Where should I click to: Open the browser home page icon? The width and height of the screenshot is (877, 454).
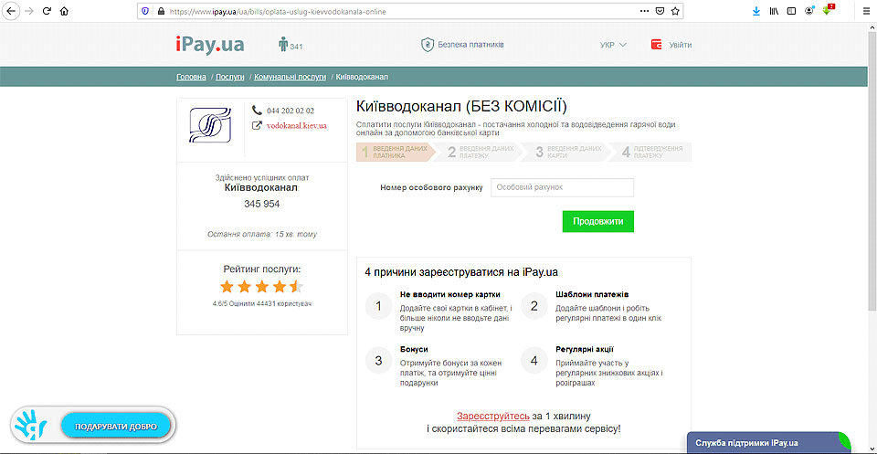pyautogui.click(x=64, y=11)
